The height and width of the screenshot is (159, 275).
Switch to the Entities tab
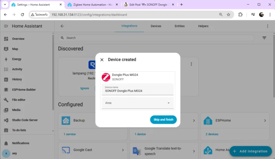tap(180, 26)
